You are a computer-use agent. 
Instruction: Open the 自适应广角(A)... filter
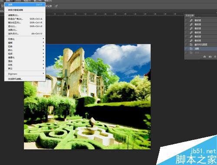tap(25, 19)
